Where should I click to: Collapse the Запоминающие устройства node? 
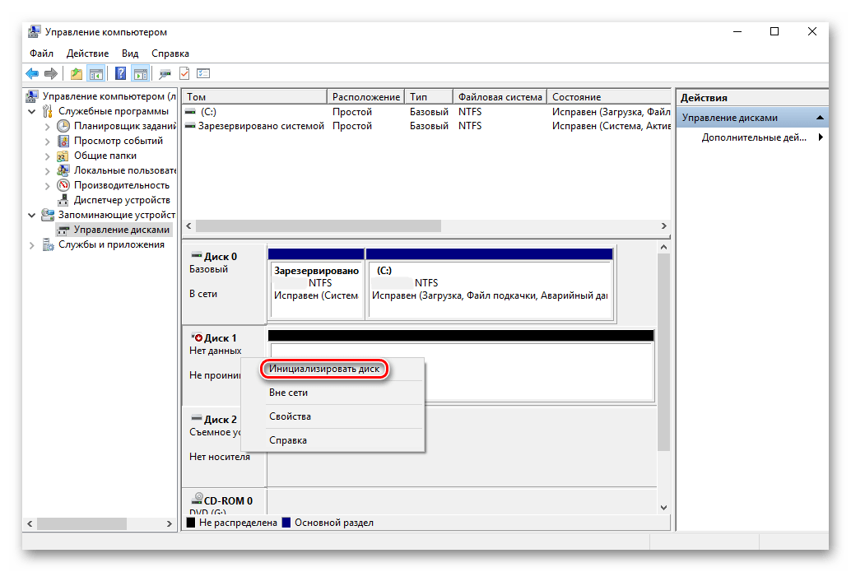pos(32,216)
